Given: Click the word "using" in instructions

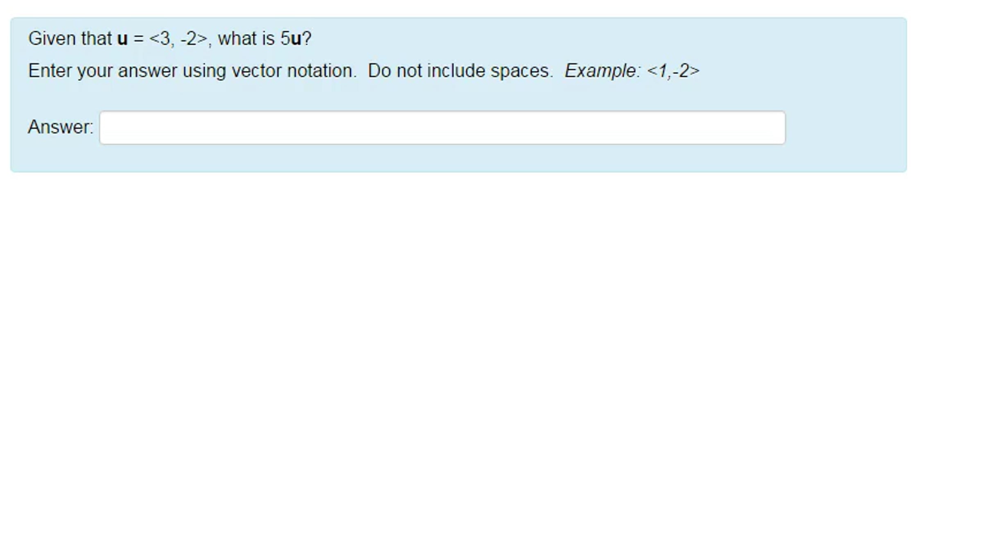Looking at the screenshot, I should tap(204, 71).
